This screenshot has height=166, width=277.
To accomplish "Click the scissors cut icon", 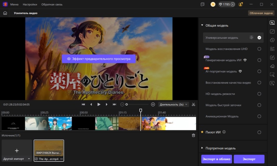I will coord(193,104).
